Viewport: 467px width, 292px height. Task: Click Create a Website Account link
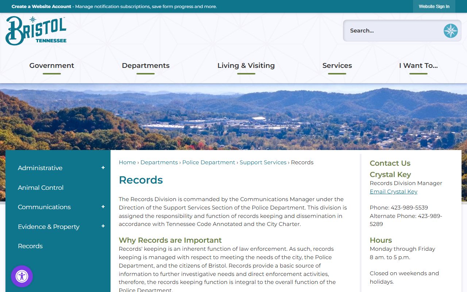coord(41,7)
